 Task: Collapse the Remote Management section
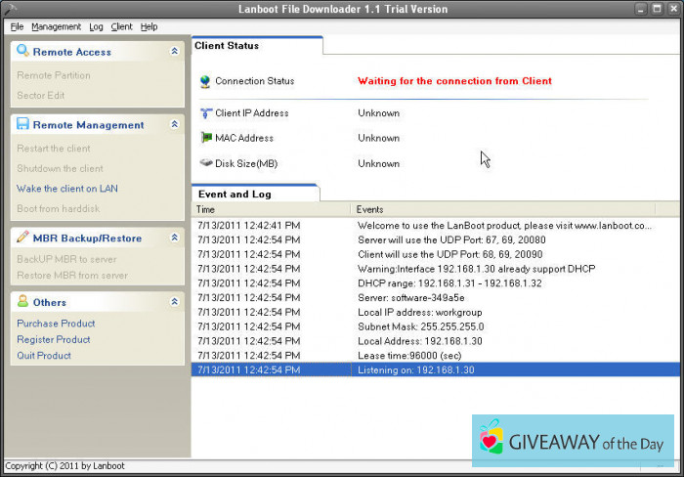coord(174,125)
